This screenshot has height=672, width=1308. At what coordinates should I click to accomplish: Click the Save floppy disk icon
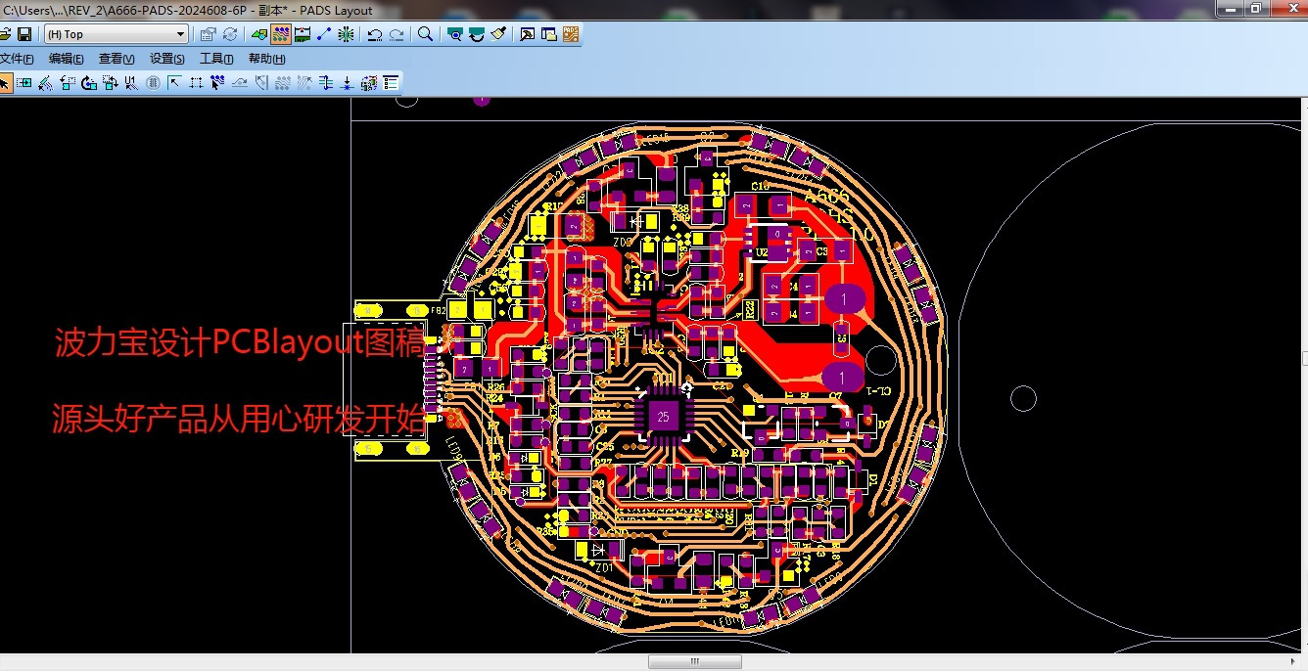tap(24, 34)
